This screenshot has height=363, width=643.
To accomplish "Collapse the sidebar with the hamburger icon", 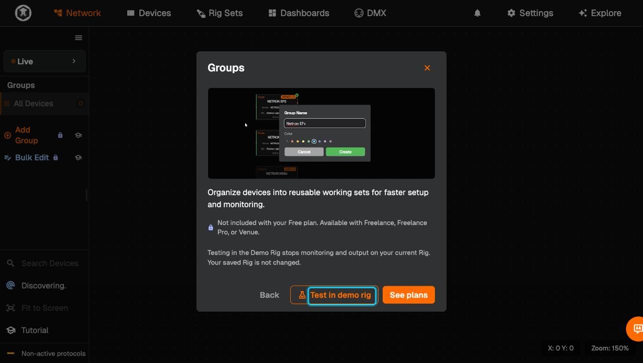I will [x=78, y=38].
